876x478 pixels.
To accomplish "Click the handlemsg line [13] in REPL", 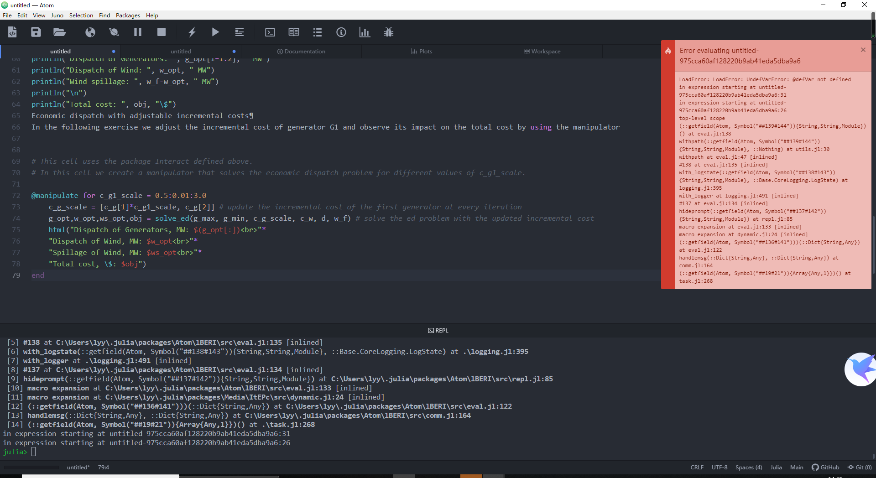I will (239, 415).
